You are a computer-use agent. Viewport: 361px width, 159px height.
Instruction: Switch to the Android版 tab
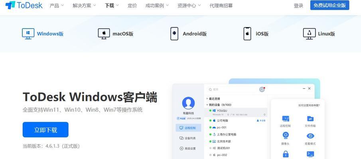click(x=188, y=34)
